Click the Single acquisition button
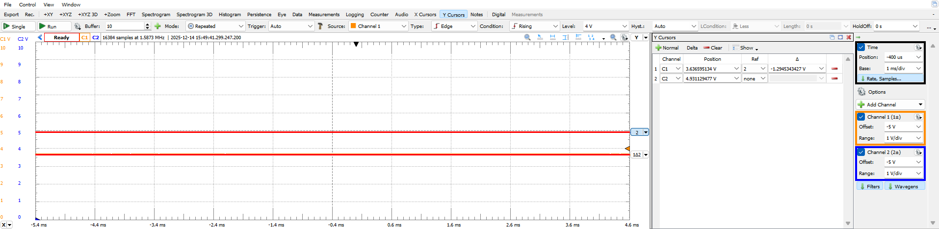This screenshot has height=229, width=939. pos(18,26)
